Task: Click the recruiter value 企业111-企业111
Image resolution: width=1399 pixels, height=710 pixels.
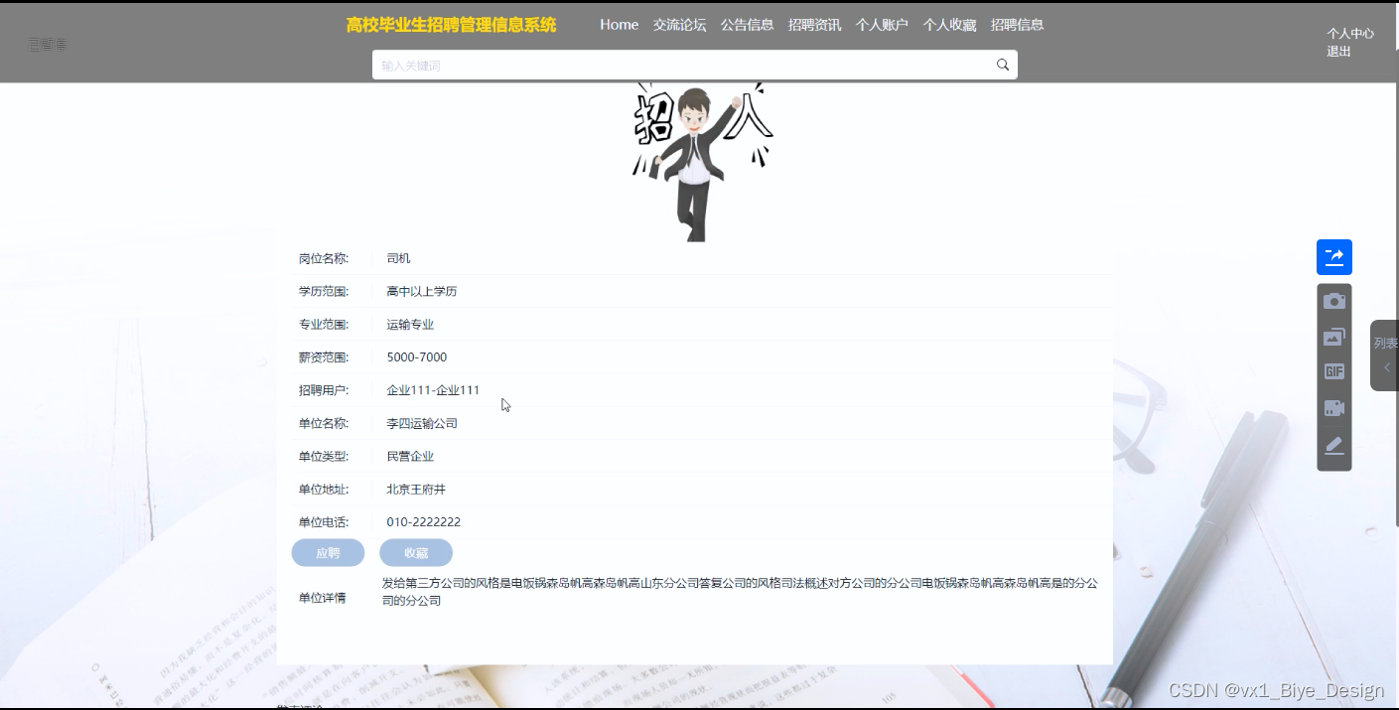Action: coord(433,390)
